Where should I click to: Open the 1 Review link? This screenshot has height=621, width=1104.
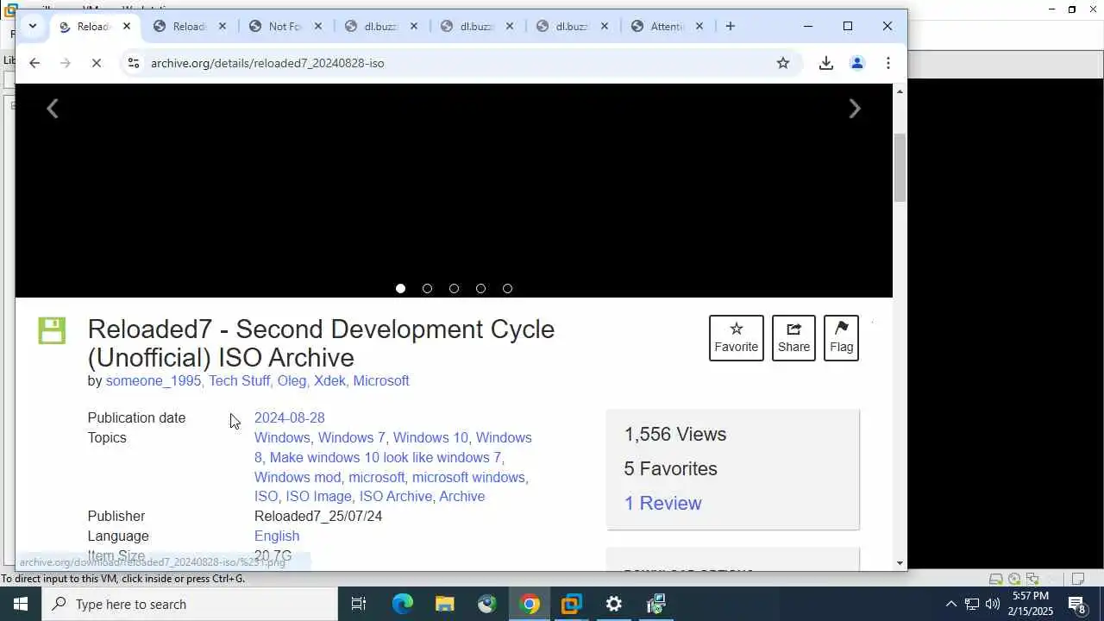pyautogui.click(x=662, y=503)
